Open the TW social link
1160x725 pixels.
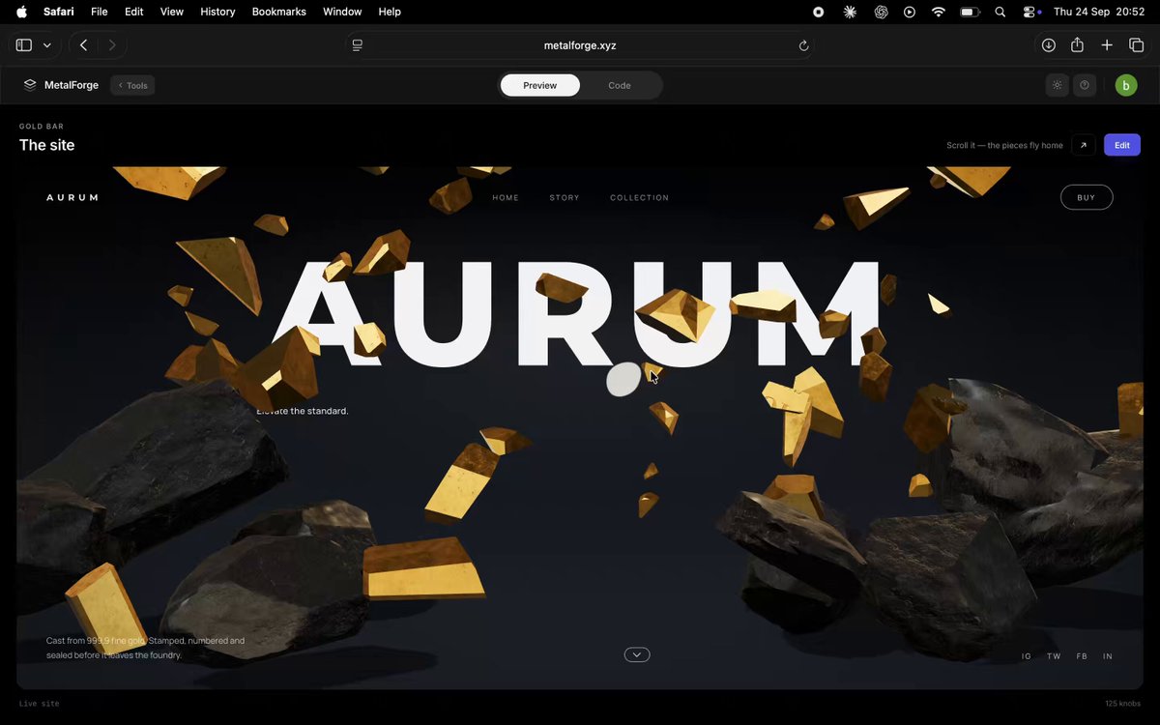click(x=1054, y=656)
